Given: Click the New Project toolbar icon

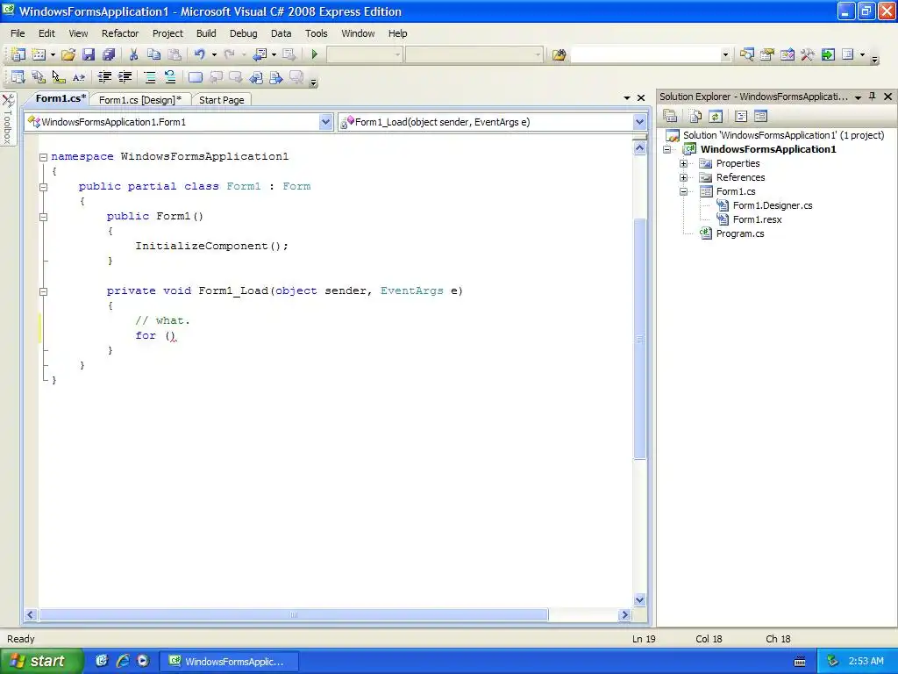Looking at the screenshot, I should click(18, 54).
